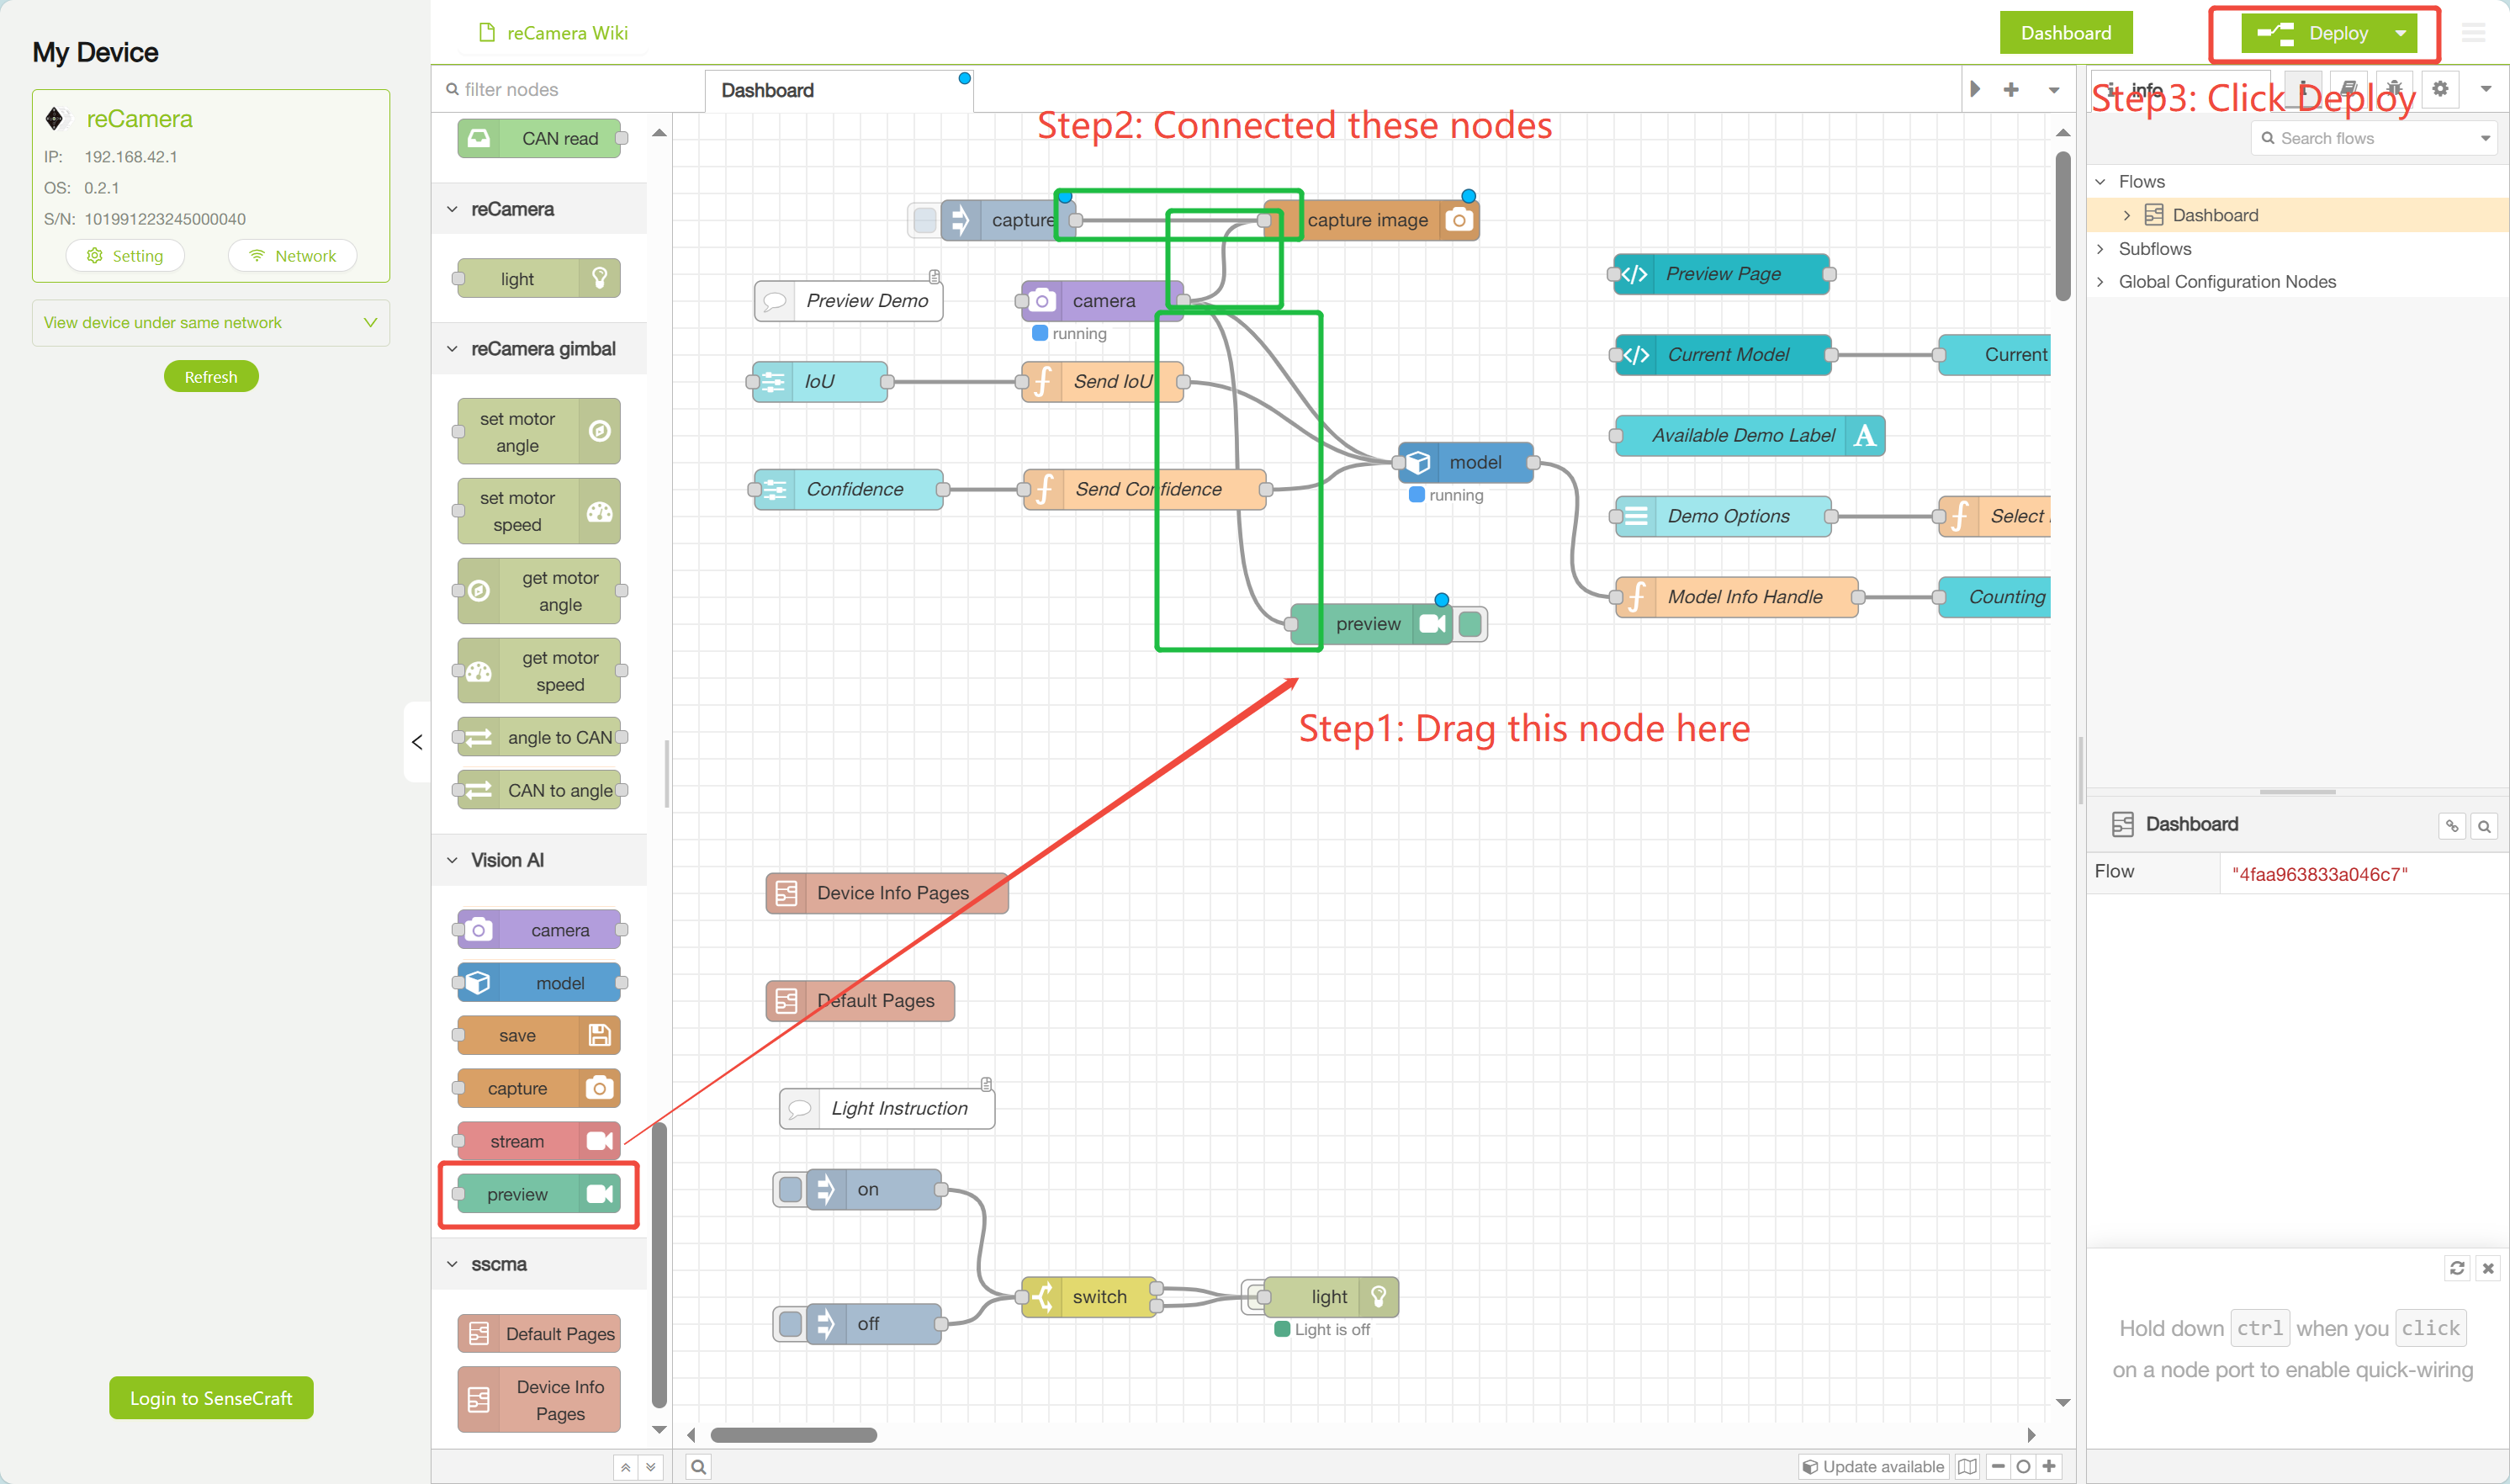The width and height of the screenshot is (2510, 1484).
Task: Open the hamburger main menu
Action: pyautogui.click(x=2473, y=33)
